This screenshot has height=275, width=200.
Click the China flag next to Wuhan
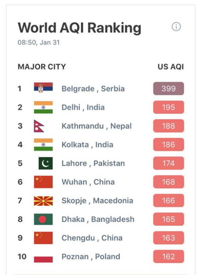(x=43, y=182)
